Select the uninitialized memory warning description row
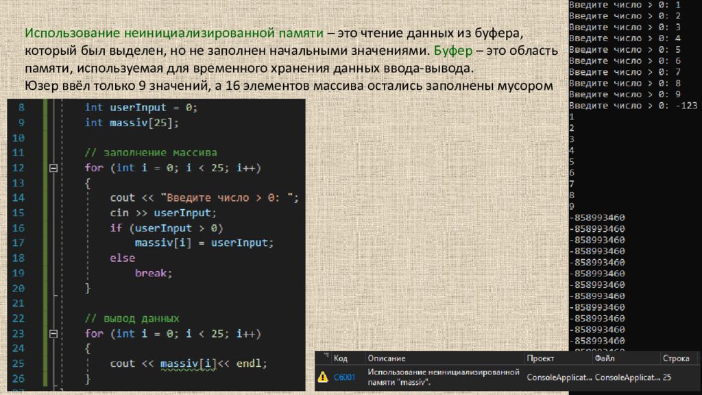The width and height of the screenshot is (702, 395). pyautogui.click(x=441, y=376)
